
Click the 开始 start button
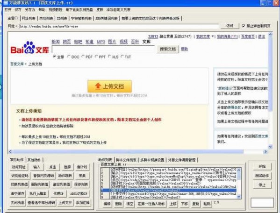(262, 166)
